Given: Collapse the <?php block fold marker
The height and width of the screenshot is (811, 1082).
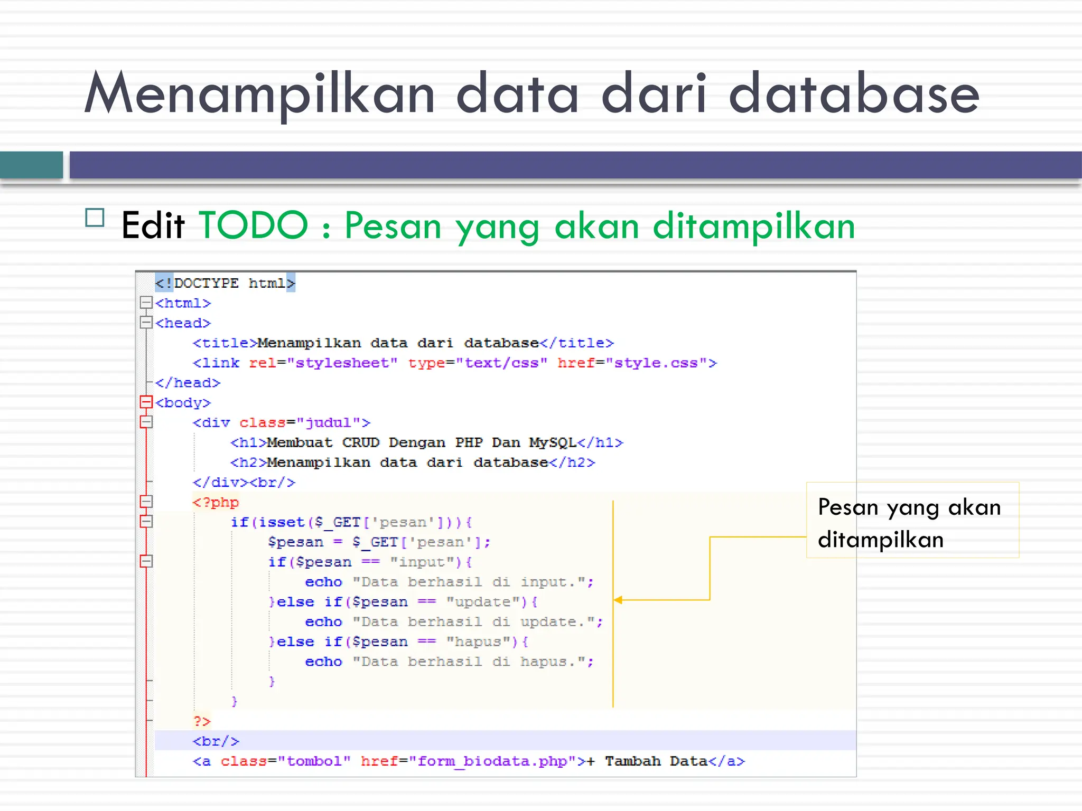Looking at the screenshot, I should pos(146,502).
